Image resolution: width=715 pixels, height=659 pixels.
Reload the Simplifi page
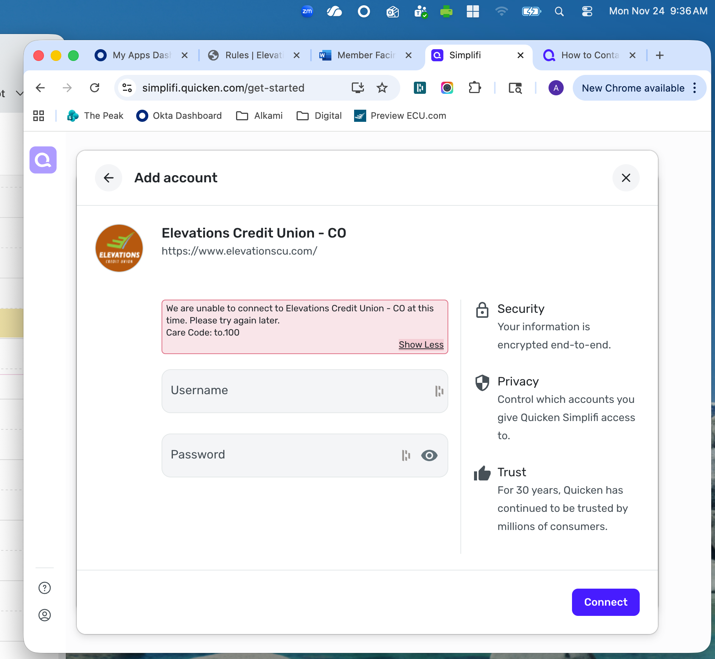pyautogui.click(x=95, y=88)
